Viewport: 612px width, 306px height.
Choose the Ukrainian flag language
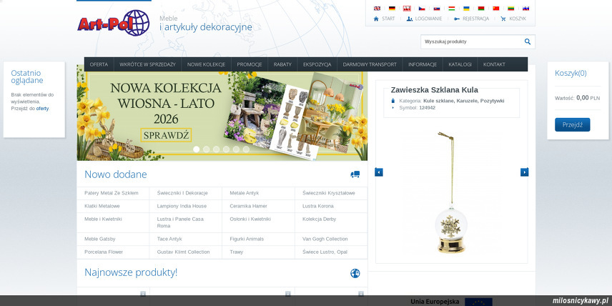click(x=466, y=8)
